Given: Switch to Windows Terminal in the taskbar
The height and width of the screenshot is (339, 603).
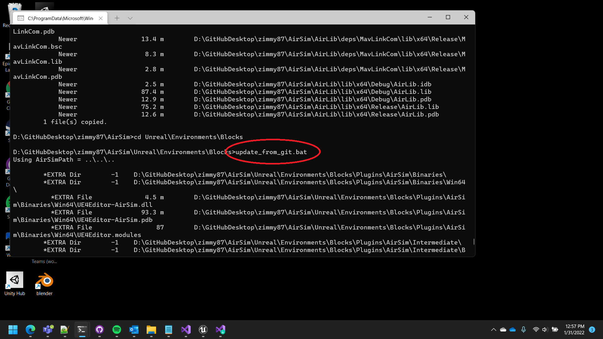Looking at the screenshot, I should 82,330.
